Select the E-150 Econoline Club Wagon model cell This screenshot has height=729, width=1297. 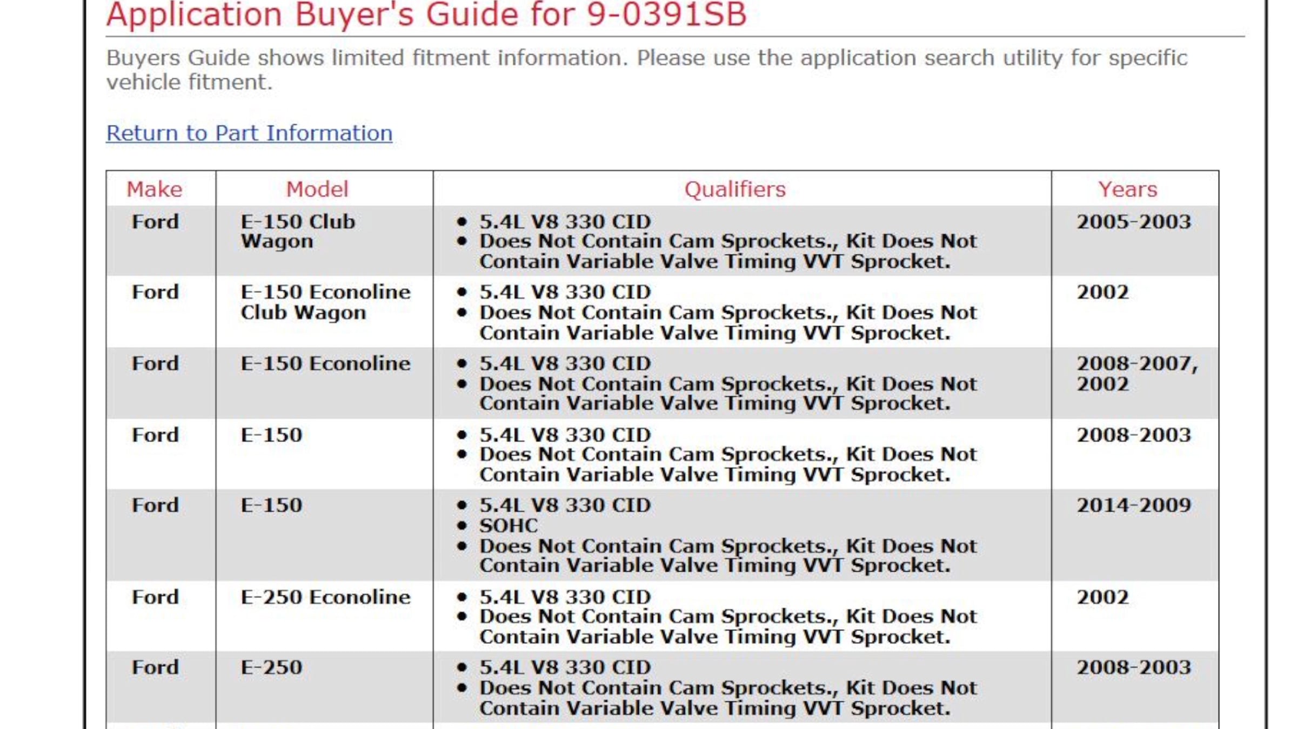click(x=325, y=302)
